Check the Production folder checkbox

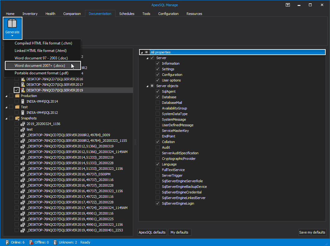11,96
